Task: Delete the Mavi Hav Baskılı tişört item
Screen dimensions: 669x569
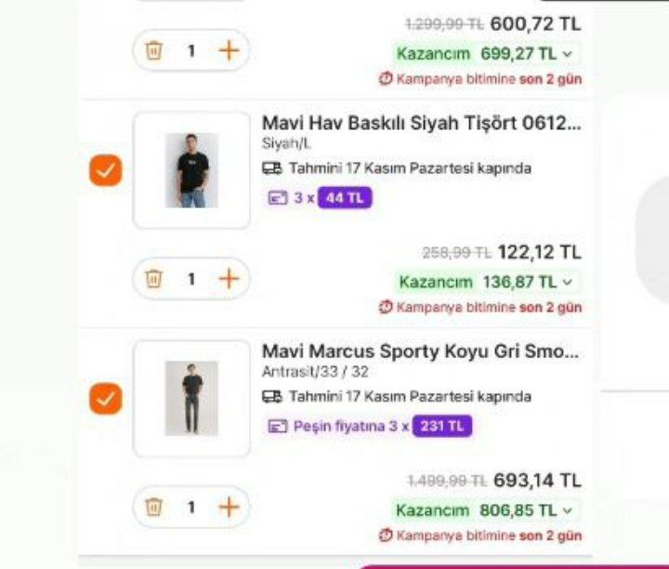Action: pos(154,279)
